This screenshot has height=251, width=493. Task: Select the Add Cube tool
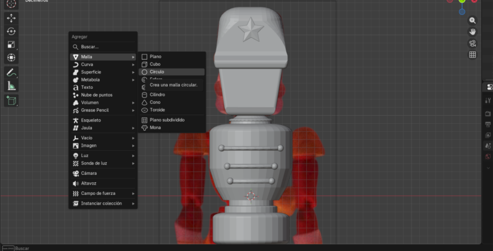(11, 100)
